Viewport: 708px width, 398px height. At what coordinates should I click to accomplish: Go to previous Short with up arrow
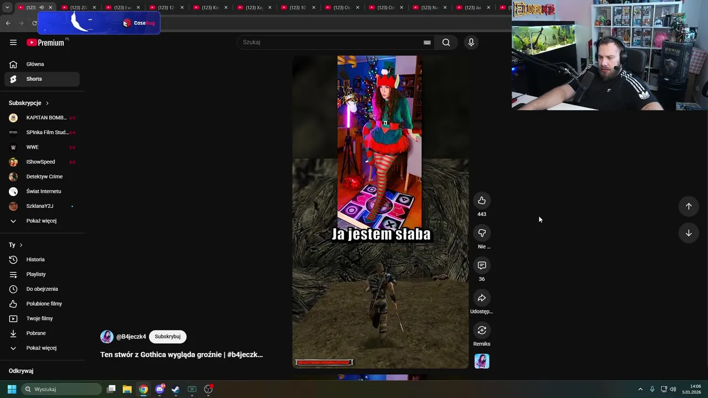coord(689,206)
